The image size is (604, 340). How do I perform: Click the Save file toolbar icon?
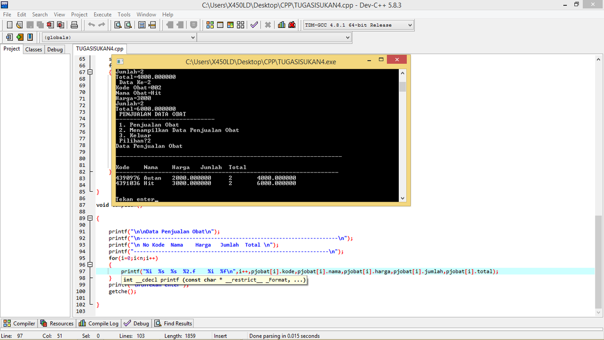(x=30, y=25)
